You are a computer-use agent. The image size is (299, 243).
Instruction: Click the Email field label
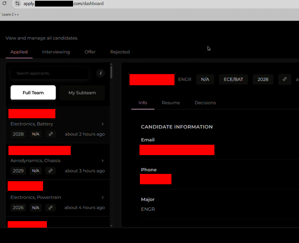148,140
